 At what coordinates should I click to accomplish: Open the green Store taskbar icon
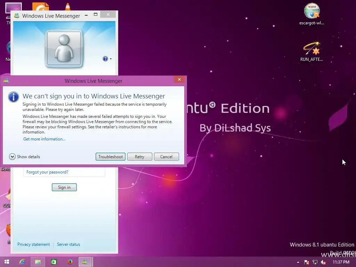coord(54,262)
